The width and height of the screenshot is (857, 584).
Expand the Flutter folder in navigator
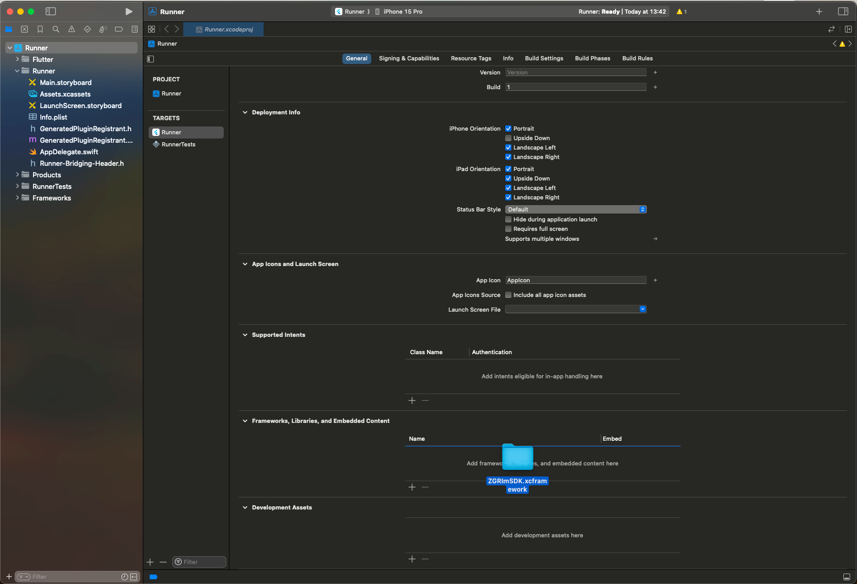coord(17,59)
